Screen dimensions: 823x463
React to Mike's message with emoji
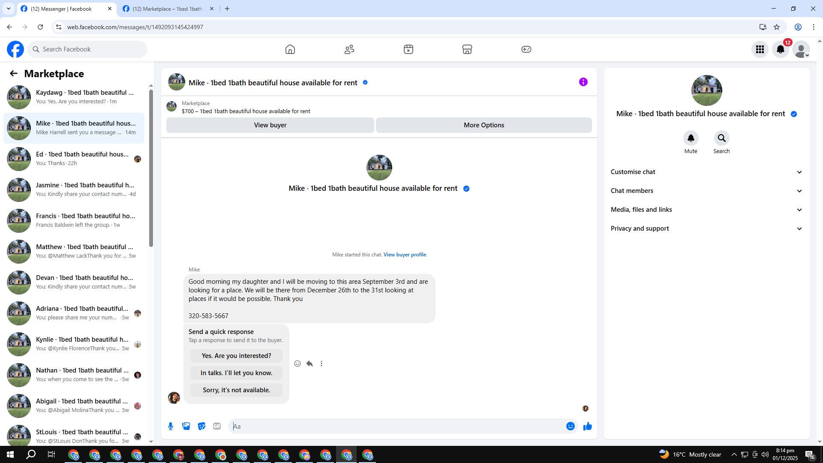click(x=297, y=364)
